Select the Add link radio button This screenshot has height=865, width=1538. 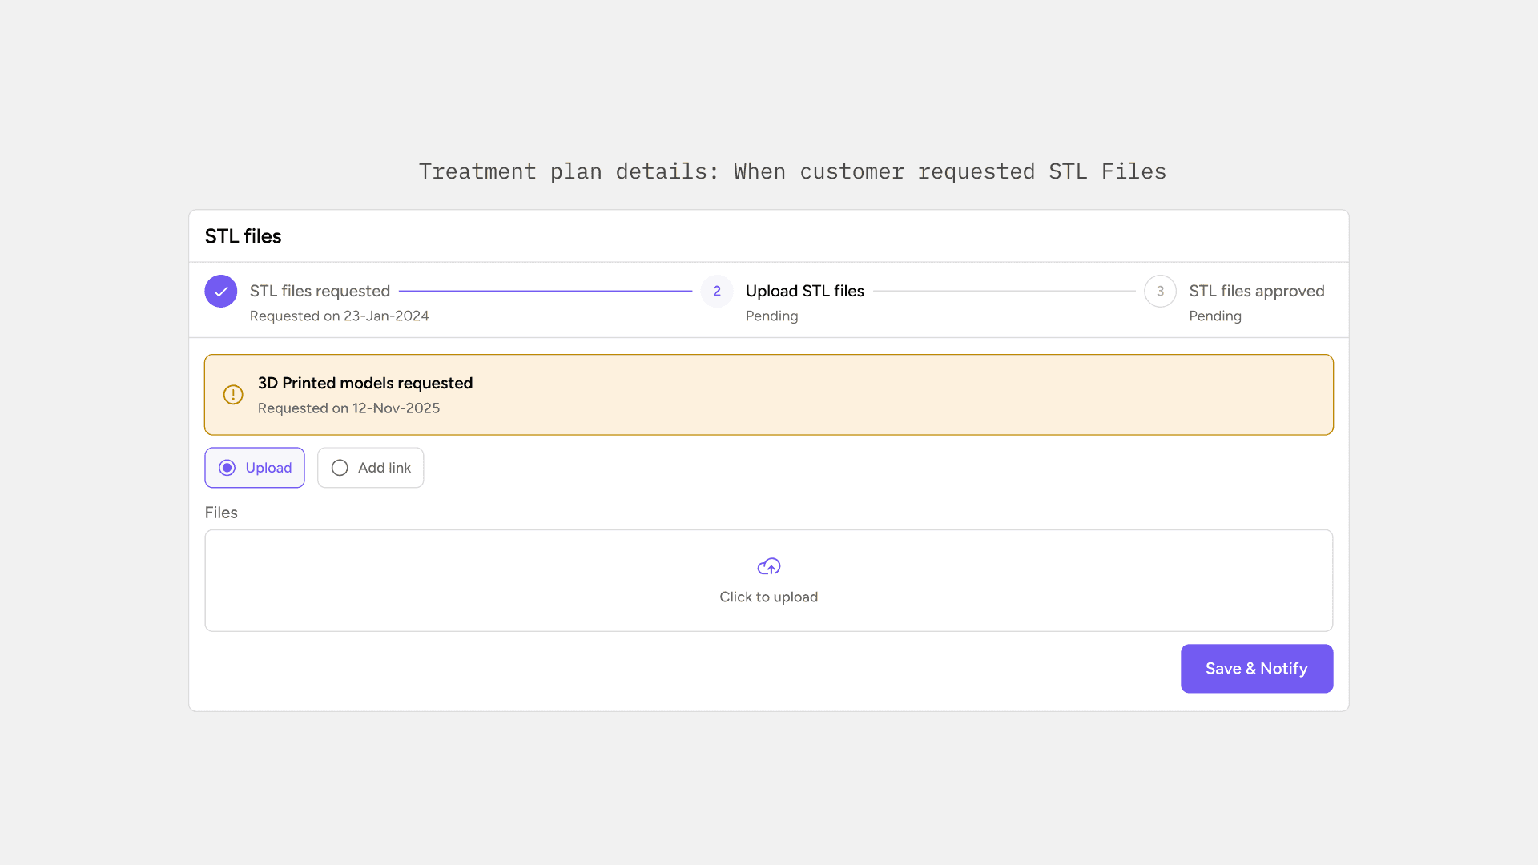(x=340, y=468)
